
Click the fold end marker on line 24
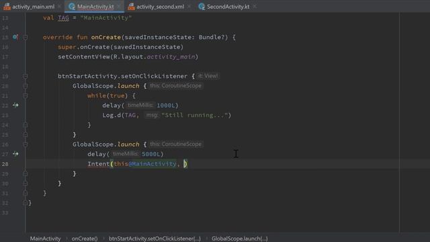point(26,125)
